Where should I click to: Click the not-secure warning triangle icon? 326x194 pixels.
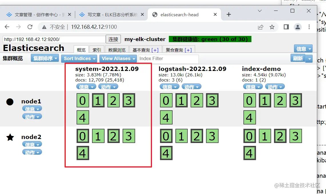click(44, 27)
